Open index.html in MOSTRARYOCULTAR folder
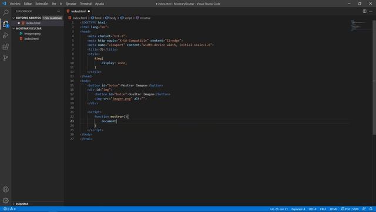This screenshot has width=376, height=212. tap(31, 39)
